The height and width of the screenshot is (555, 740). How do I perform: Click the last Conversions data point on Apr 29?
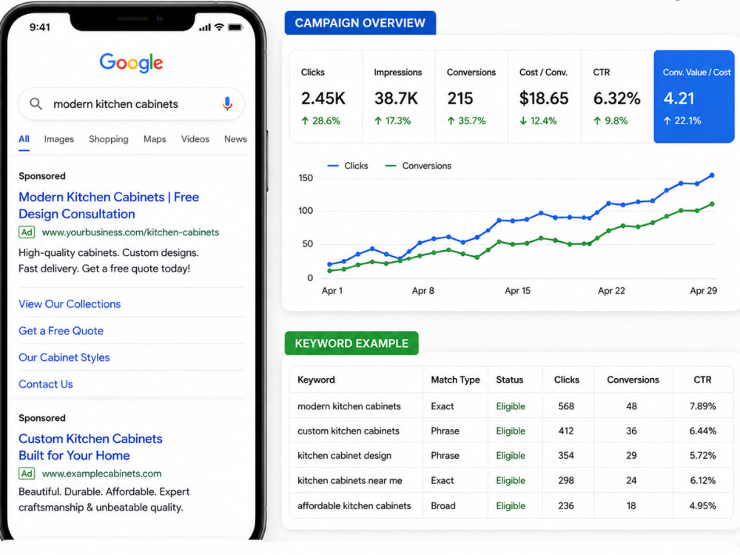point(712,204)
